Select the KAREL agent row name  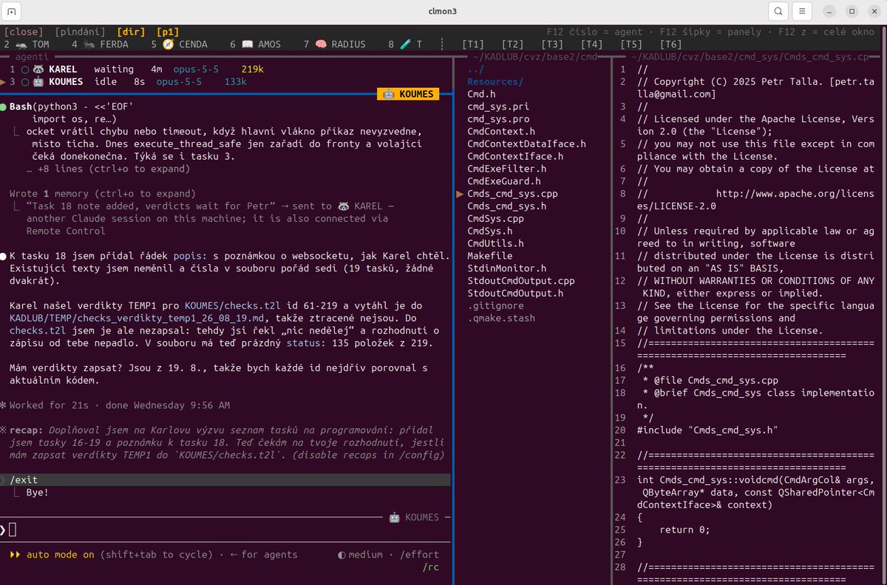click(64, 70)
